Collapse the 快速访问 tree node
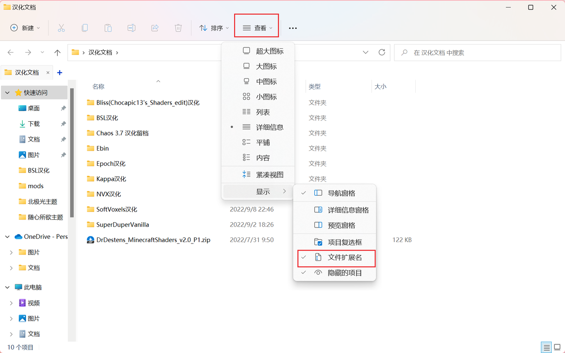The image size is (565, 353). point(7,92)
